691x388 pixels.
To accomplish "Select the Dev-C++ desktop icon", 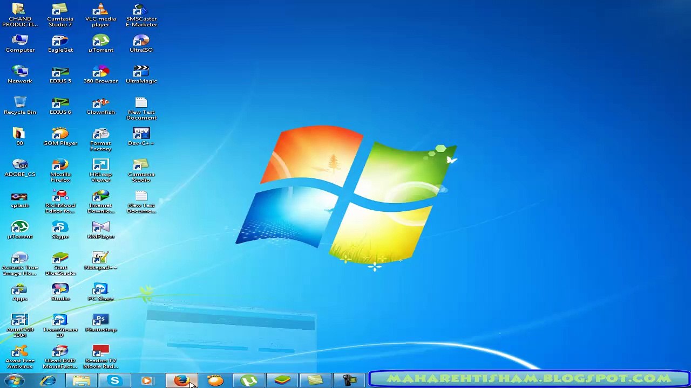I will [x=141, y=137].
